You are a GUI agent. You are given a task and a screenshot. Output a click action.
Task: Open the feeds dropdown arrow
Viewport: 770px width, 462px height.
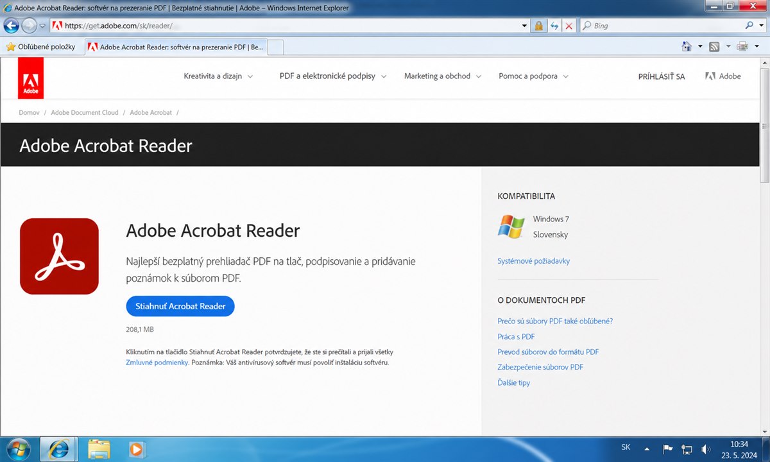tap(728, 46)
